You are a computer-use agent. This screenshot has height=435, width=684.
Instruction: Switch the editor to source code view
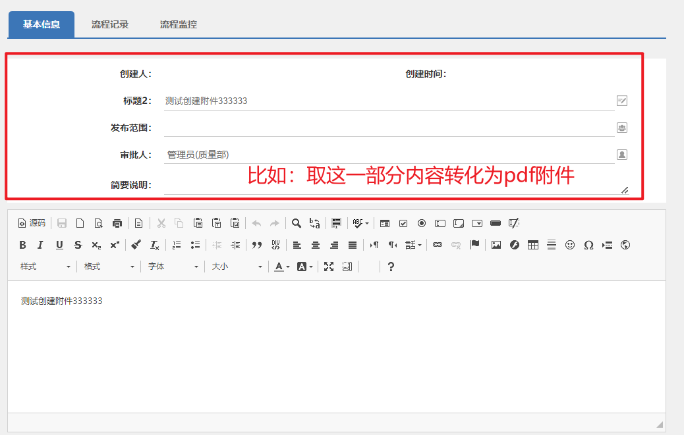[32, 223]
